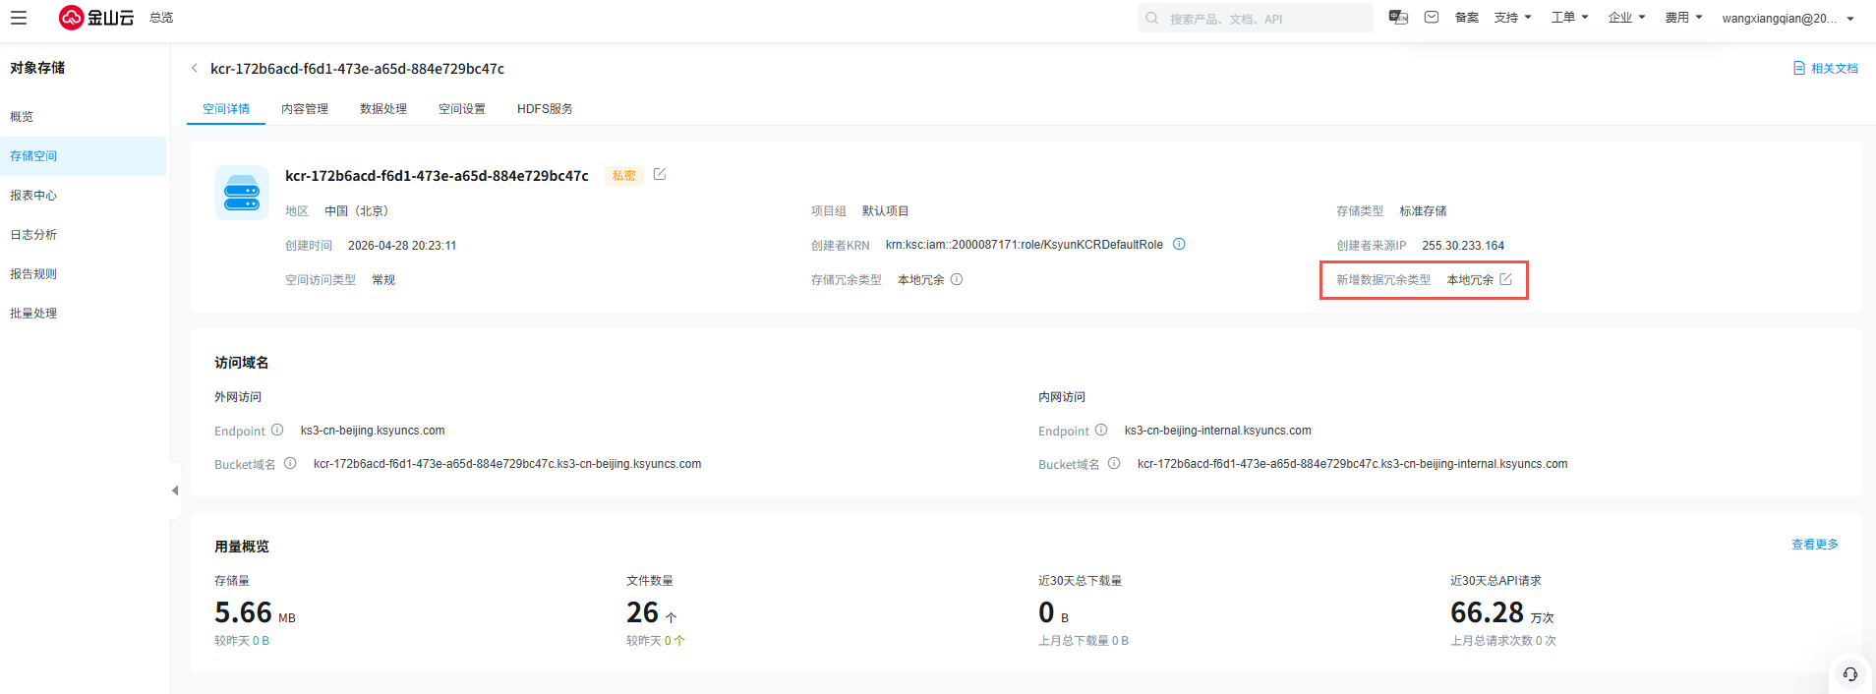The image size is (1876, 694).
Task: Open the message mailbox icon
Action: [1432, 18]
